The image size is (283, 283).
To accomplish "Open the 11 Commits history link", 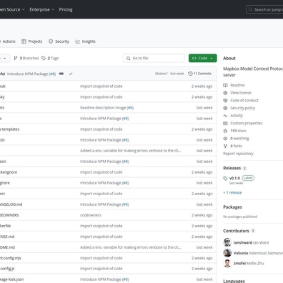I will coord(199,74).
